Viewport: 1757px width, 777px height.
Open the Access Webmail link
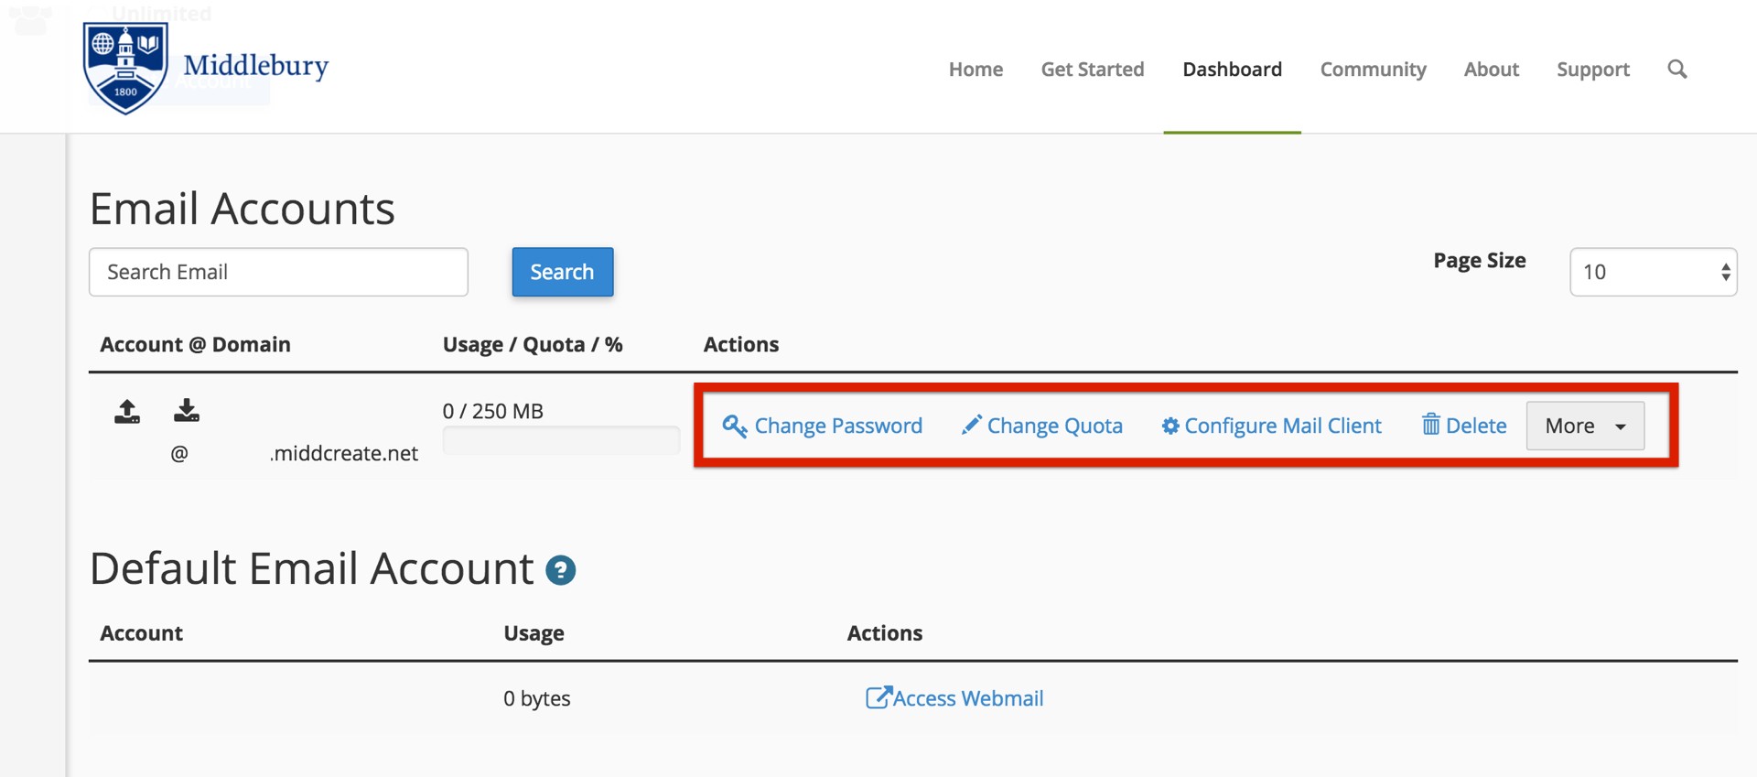[954, 698]
